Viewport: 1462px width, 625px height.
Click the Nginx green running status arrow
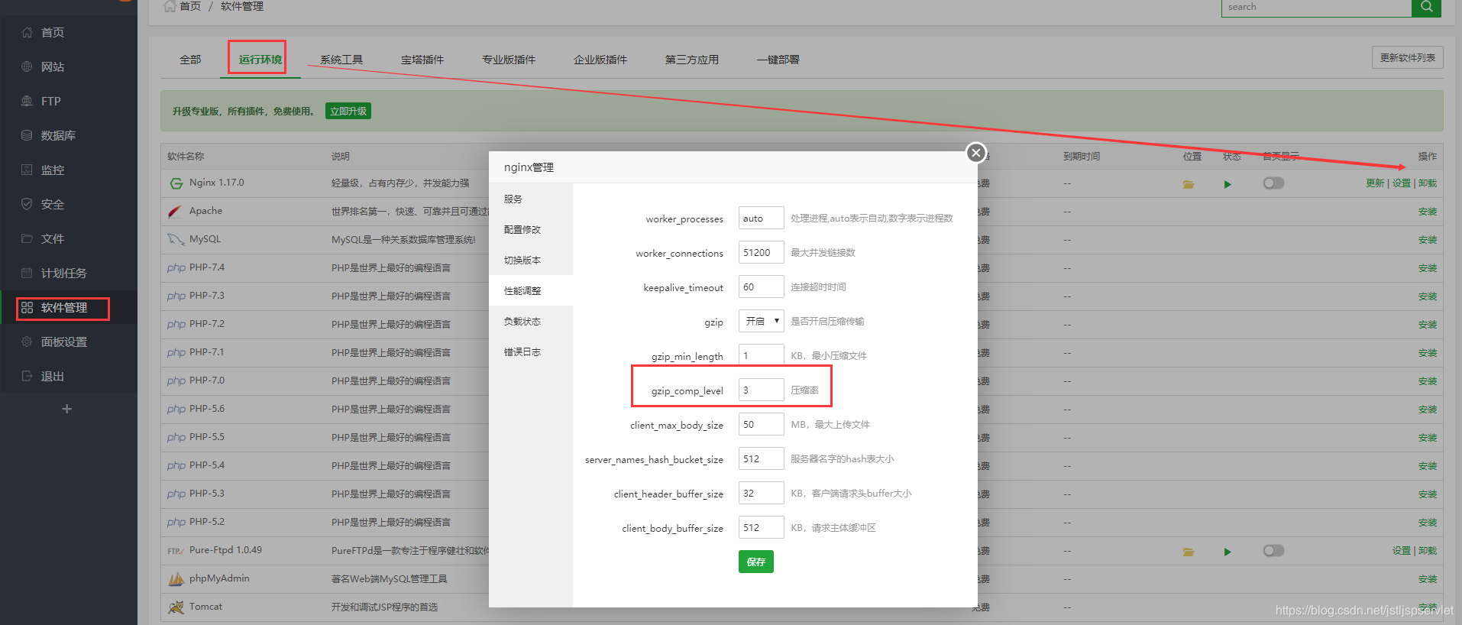pos(1227,184)
